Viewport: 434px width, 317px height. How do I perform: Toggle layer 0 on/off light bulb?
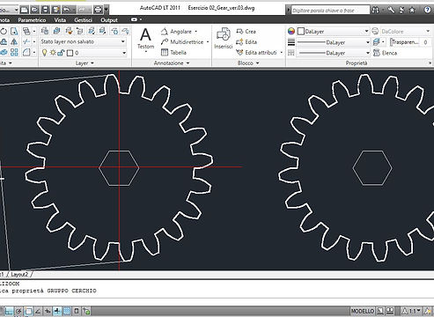coord(44,53)
